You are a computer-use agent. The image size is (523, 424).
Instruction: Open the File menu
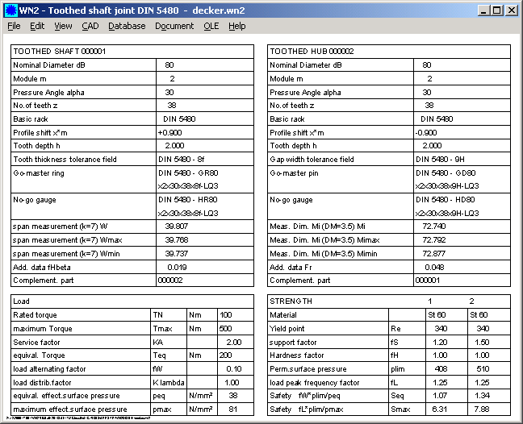coord(14,26)
